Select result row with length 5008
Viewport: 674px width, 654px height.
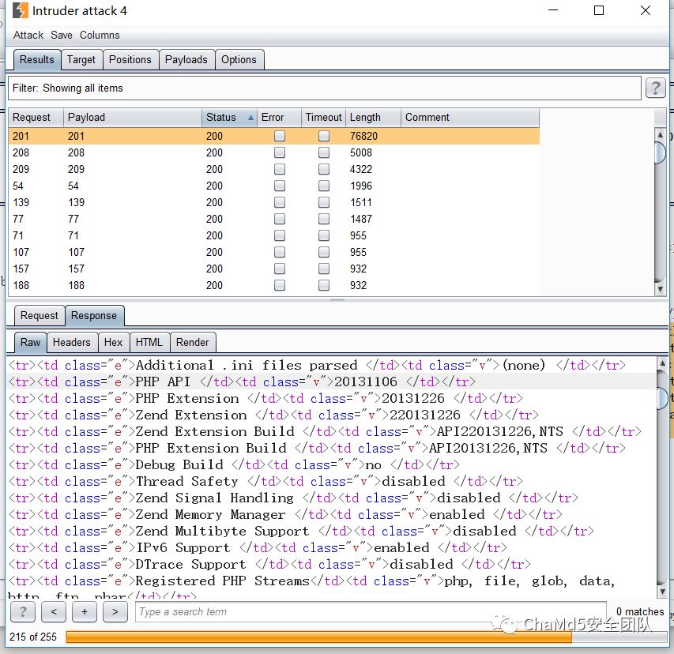point(274,152)
